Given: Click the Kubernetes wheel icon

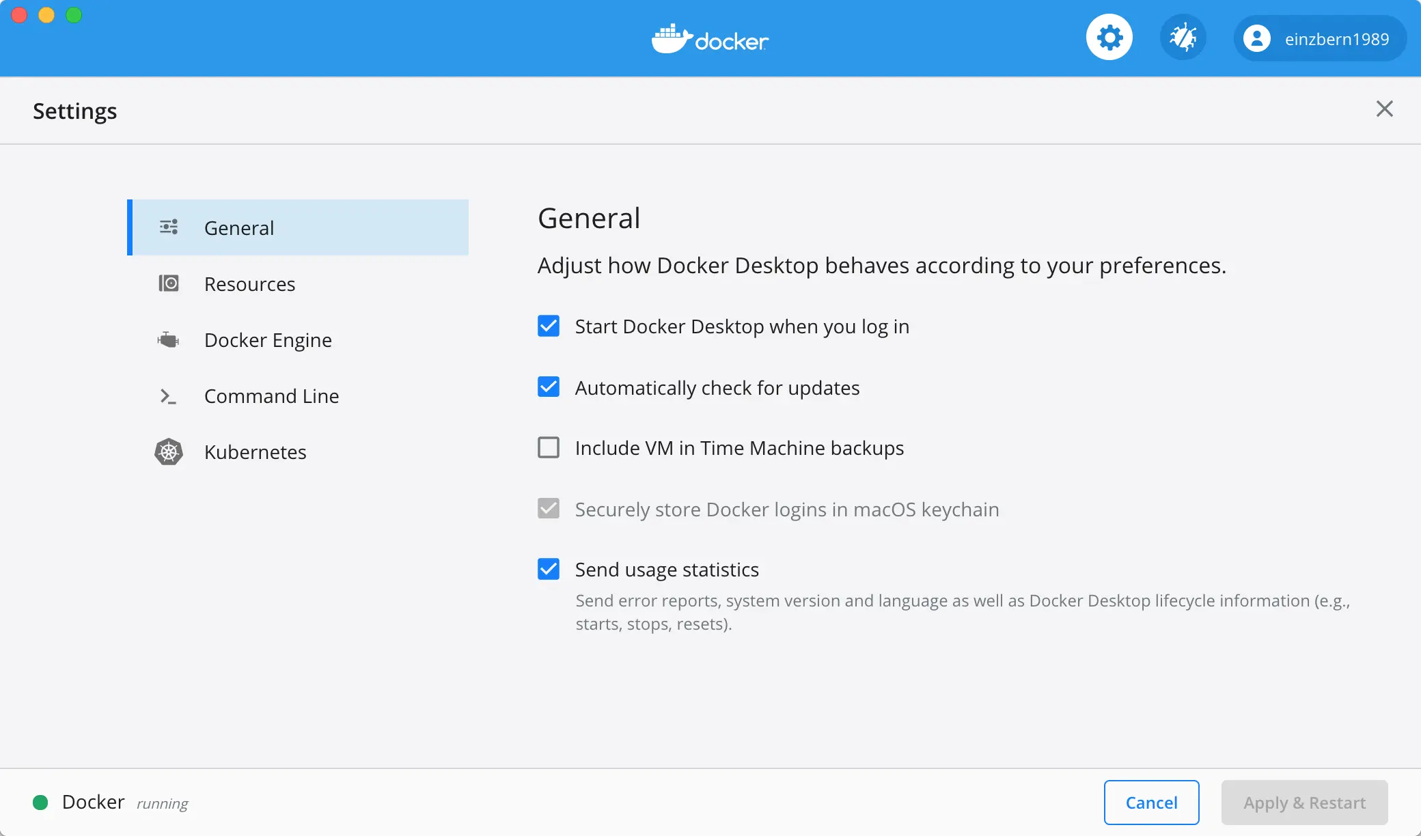Looking at the screenshot, I should tap(169, 452).
